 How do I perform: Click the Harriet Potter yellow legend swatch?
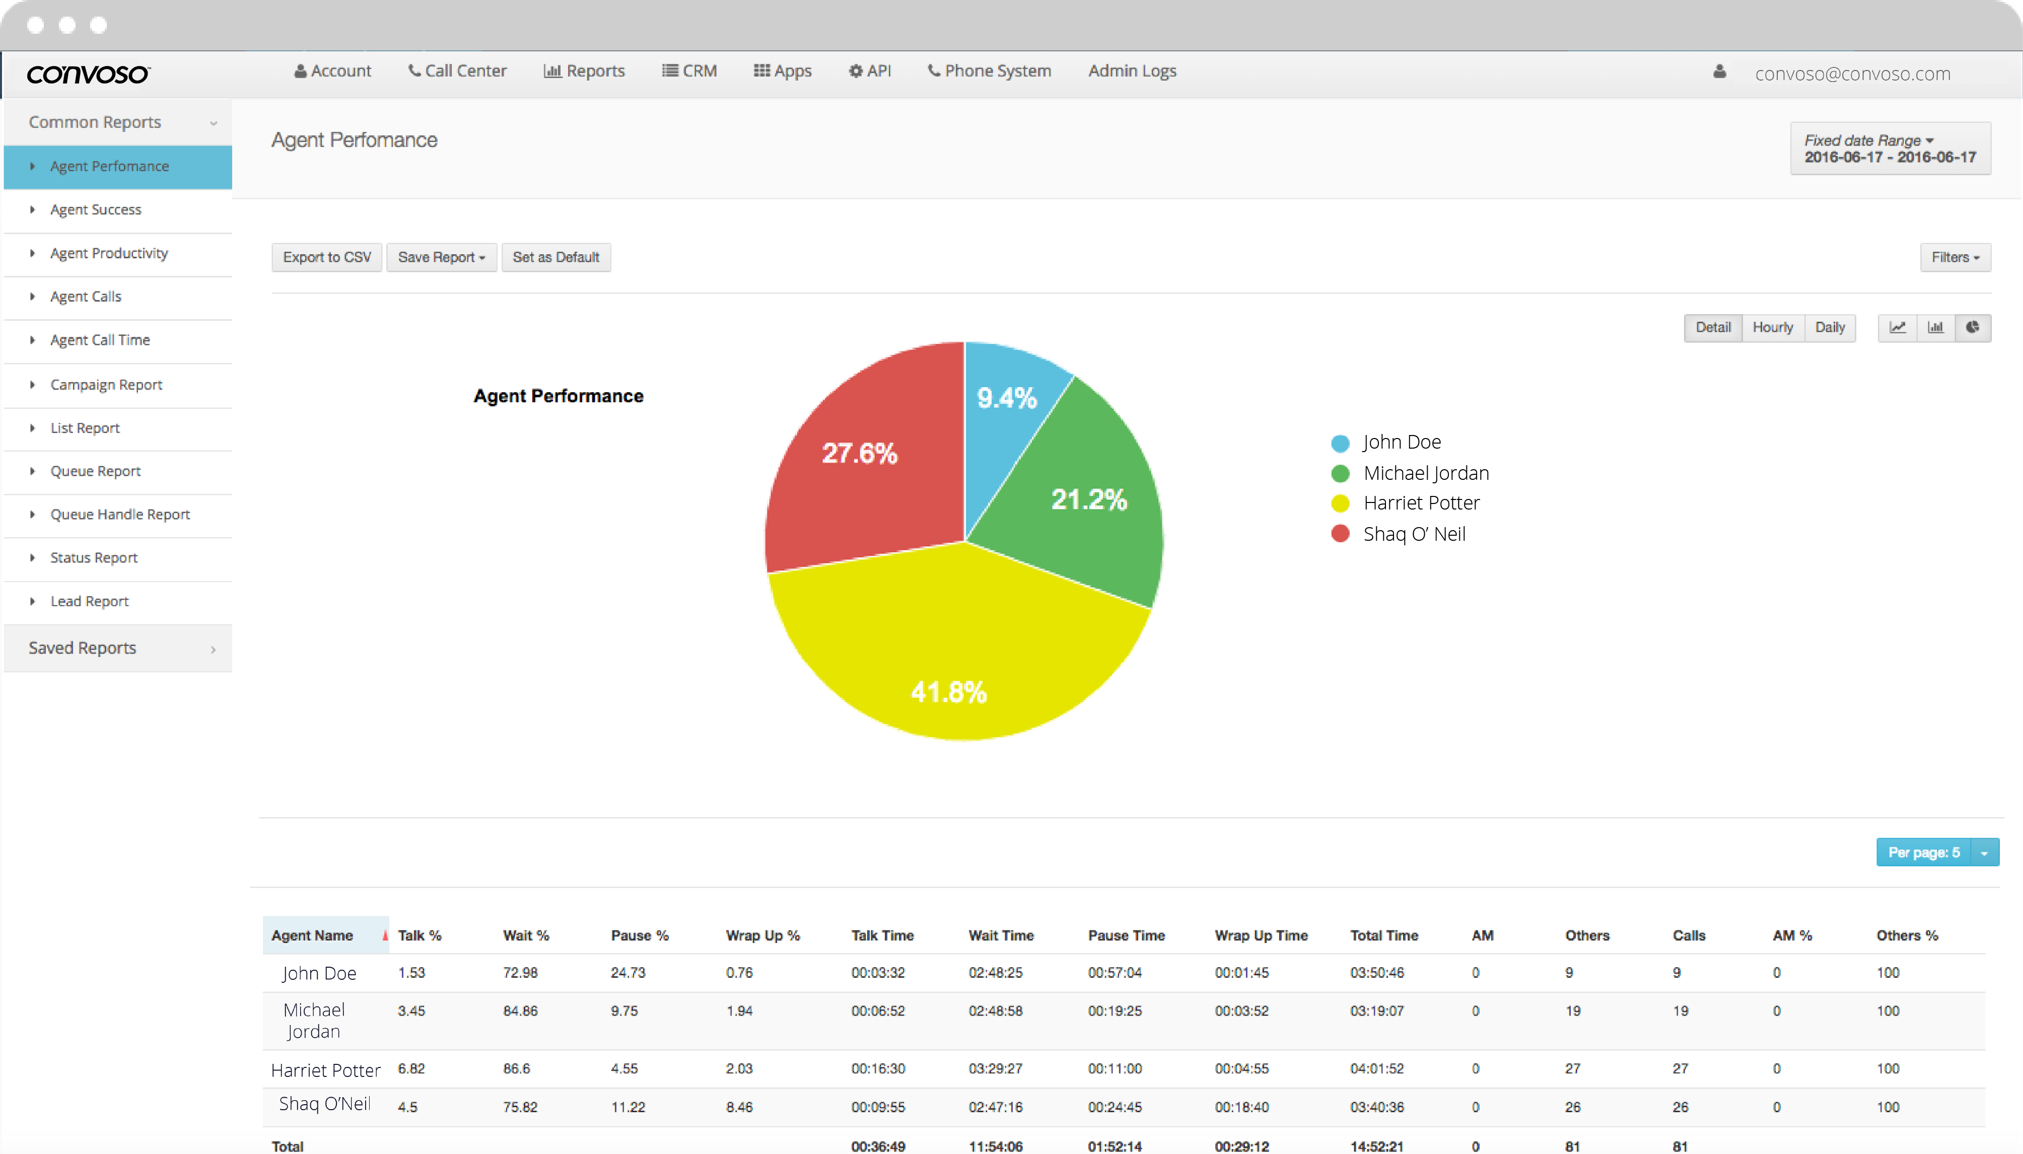tap(1340, 503)
